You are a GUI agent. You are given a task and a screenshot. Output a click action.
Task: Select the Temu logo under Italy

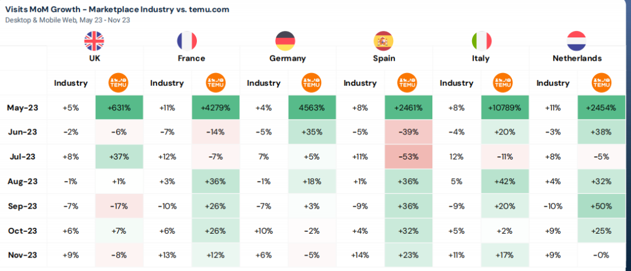[504, 83]
